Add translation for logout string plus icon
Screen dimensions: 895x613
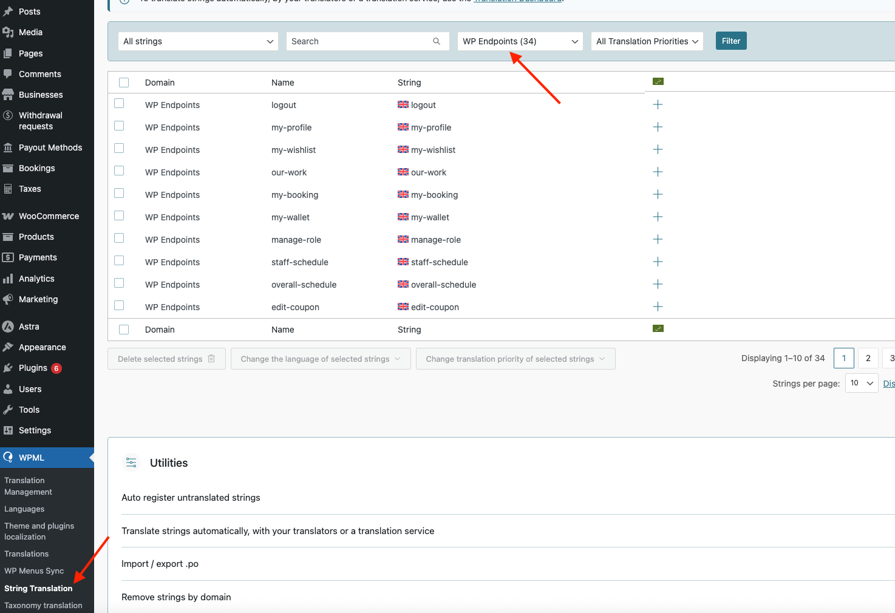click(658, 104)
